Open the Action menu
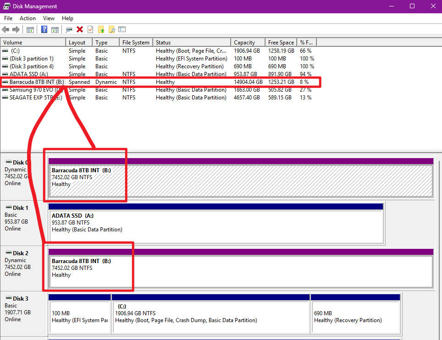 tap(28, 18)
